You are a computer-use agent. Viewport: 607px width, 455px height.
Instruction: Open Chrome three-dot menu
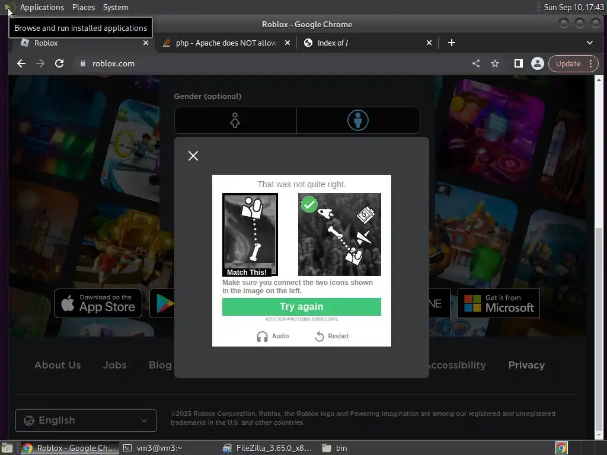point(591,63)
